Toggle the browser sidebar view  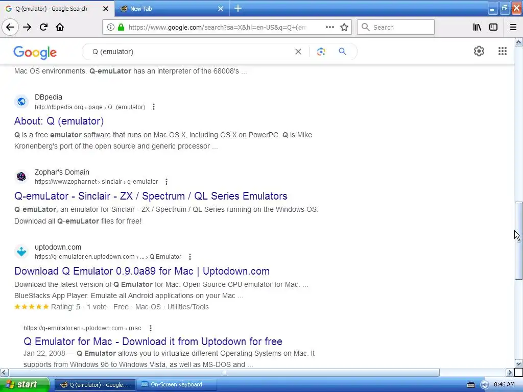coord(493,27)
